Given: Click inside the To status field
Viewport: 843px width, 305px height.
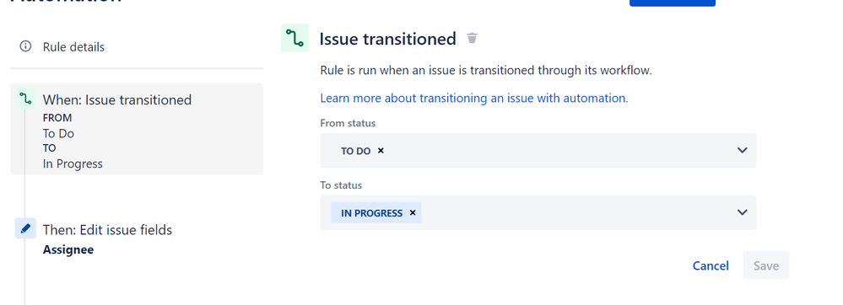Looking at the screenshot, I should tap(538, 212).
